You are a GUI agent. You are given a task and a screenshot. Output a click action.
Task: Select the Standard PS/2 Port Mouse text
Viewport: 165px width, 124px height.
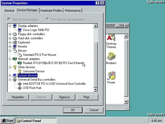click(x=39, y=55)
